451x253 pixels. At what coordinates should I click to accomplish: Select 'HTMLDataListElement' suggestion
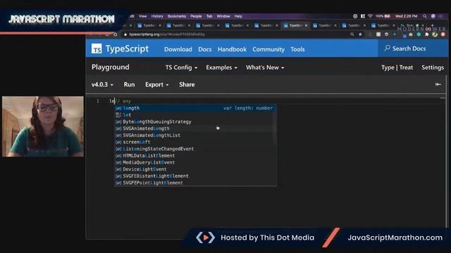196,156
